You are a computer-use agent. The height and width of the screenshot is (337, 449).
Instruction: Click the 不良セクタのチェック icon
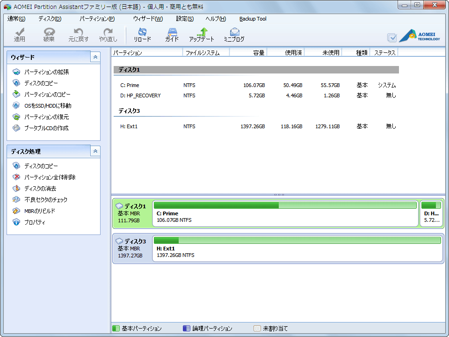[x=16, y=199]
